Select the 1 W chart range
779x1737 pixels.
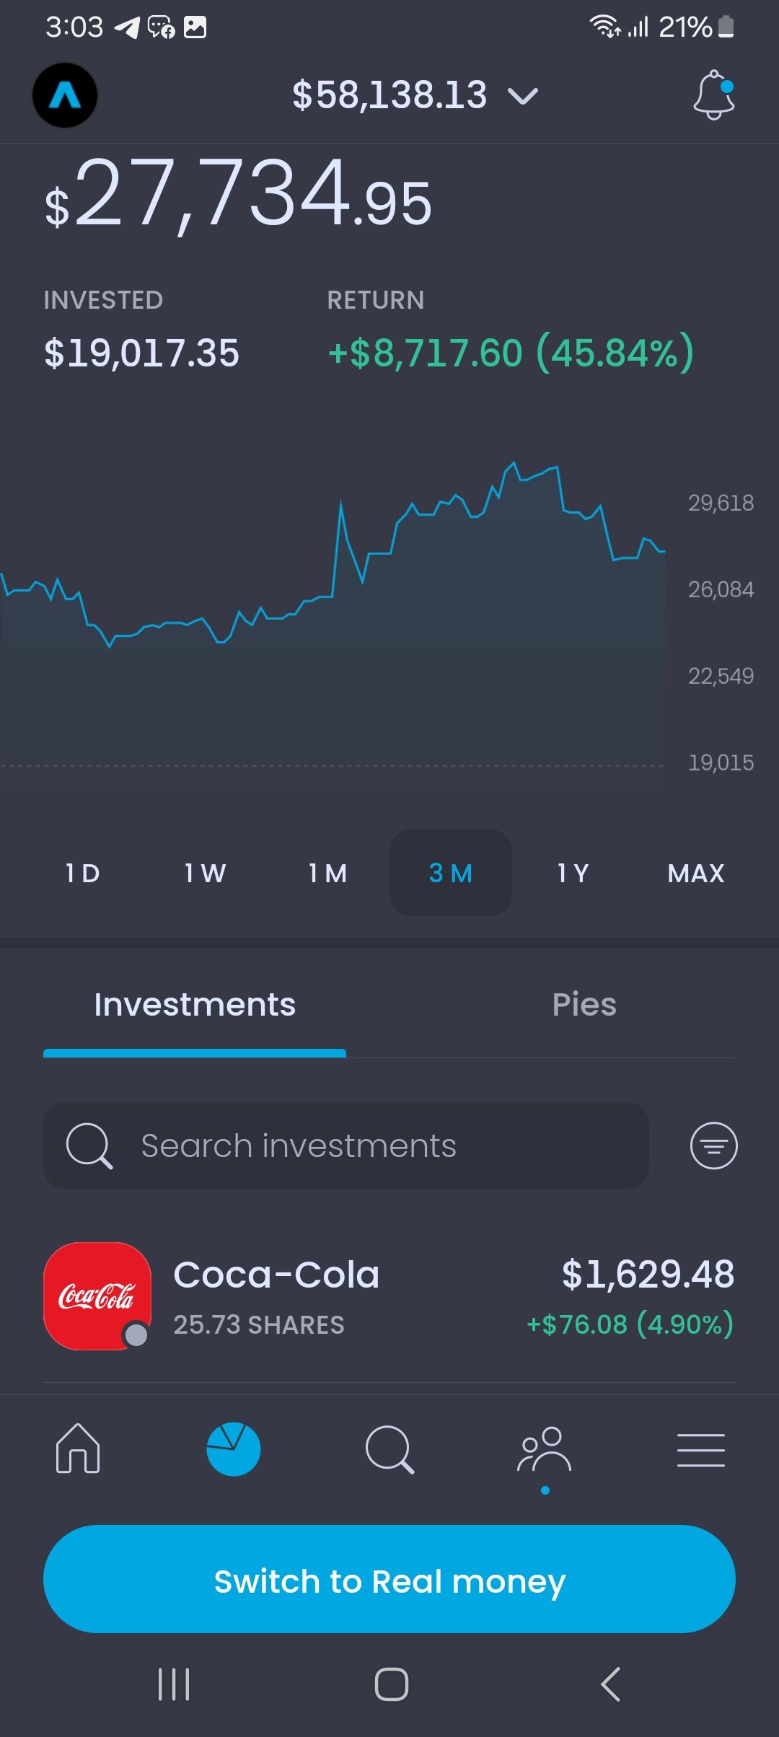click(x=206, y=873)
